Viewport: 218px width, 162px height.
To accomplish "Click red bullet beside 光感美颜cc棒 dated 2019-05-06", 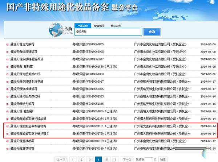I will click(8, 74).
